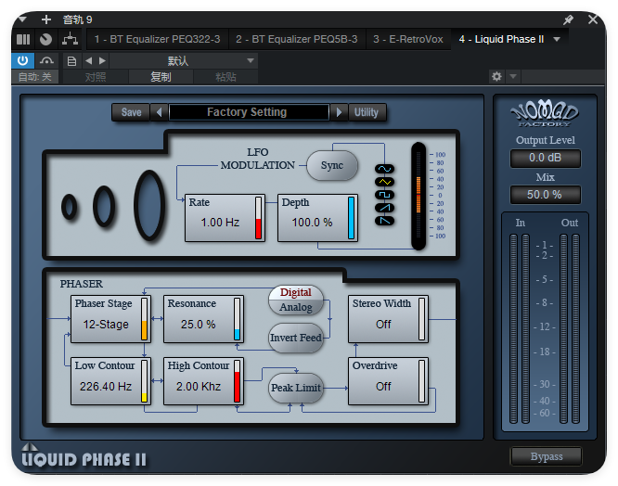Go to next host preset arrow
This screenshot has height=486, width=618.
[x=102, y=60]
